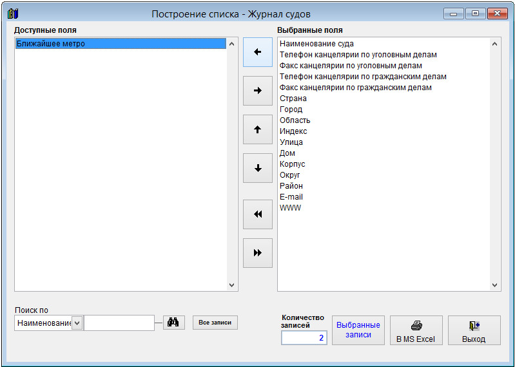Select the Страна field

point(293,99)
